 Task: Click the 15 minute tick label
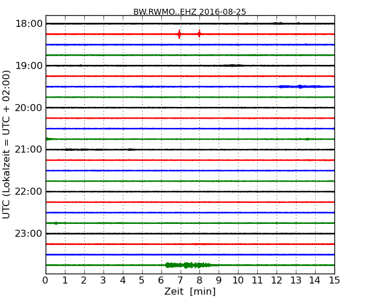point(334,280)
